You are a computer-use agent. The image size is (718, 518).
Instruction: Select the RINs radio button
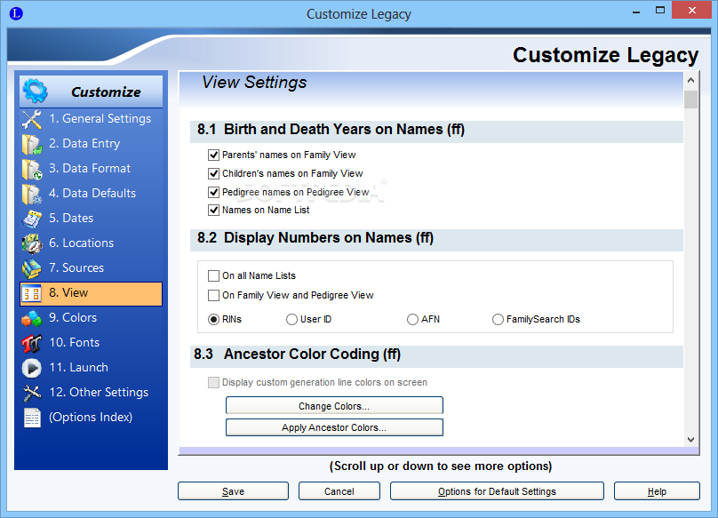tap(213, 319)
